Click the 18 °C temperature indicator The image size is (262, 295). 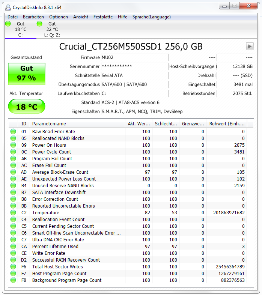tap(27, 106)
